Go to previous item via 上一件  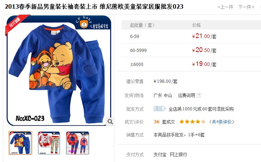click(x=225, y=7)
